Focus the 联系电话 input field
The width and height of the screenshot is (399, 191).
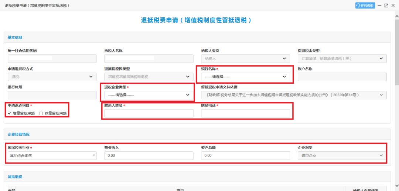coord(245,114)
